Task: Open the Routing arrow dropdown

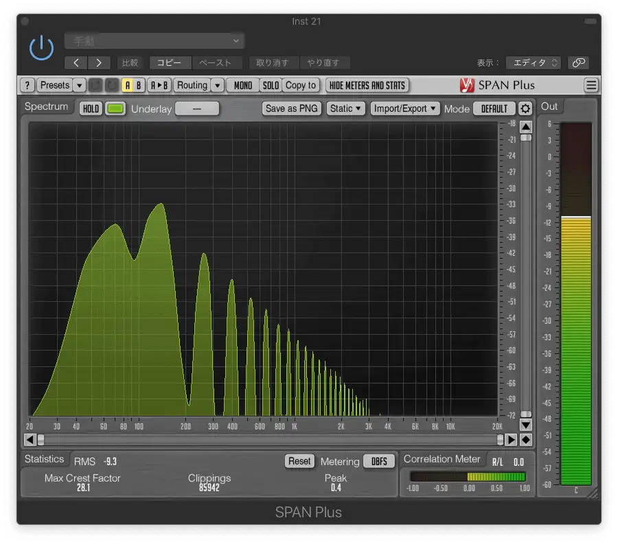Action: [x=217, y=85]
